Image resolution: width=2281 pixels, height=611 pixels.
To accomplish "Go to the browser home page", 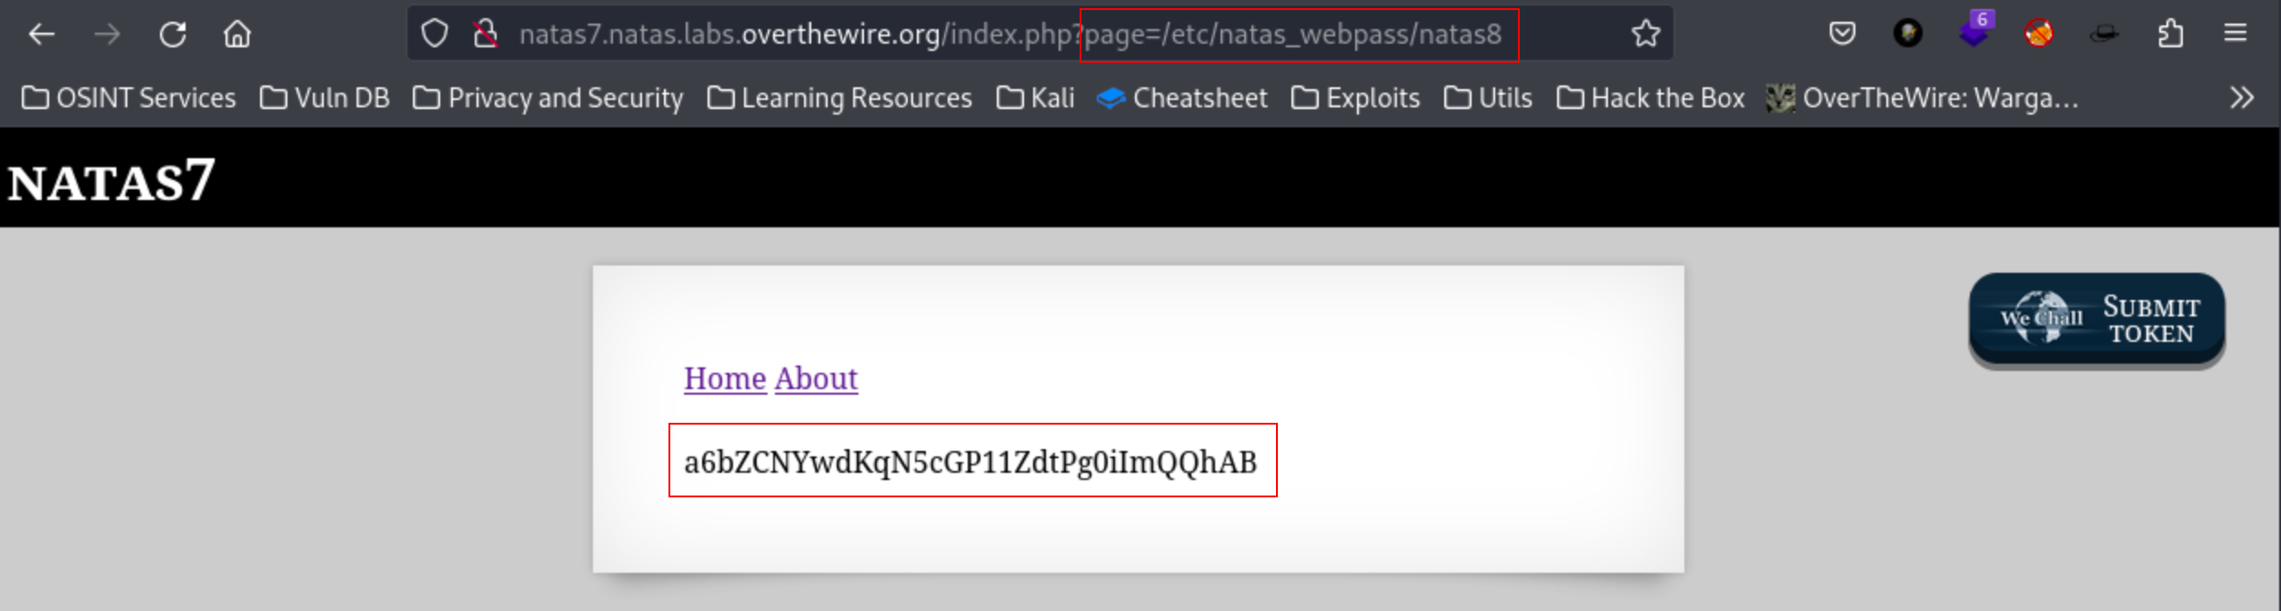I will pos(237,35).
